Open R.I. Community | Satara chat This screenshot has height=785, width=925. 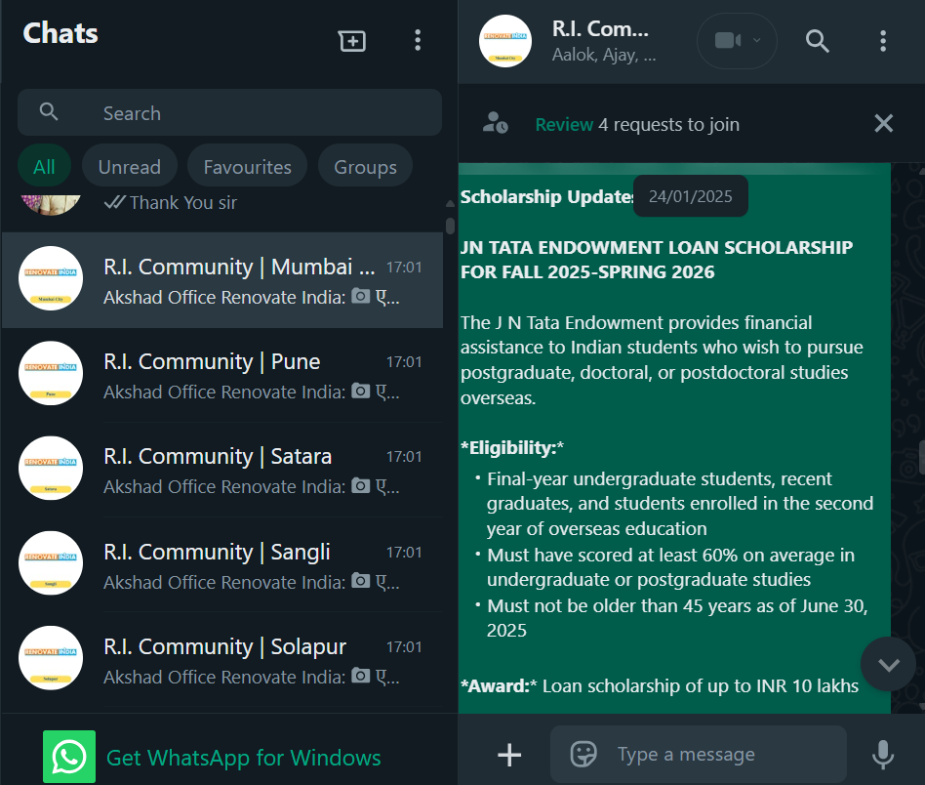222,470
